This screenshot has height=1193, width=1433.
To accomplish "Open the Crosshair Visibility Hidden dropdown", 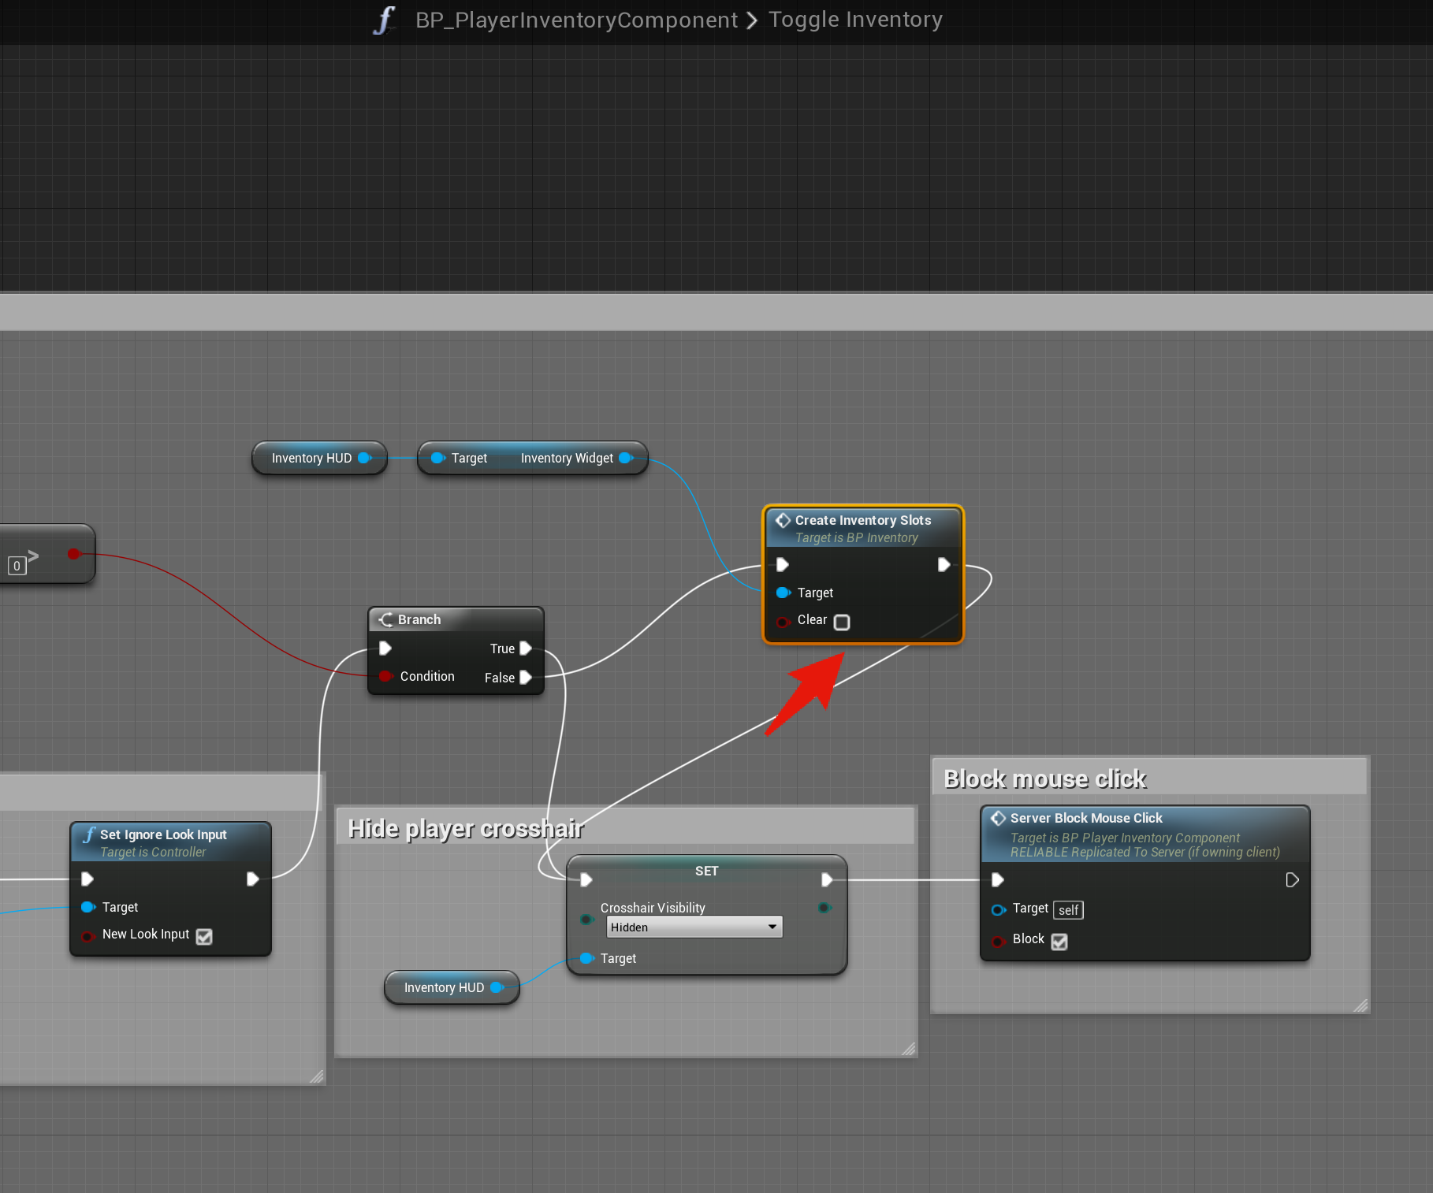I will 694,927.
